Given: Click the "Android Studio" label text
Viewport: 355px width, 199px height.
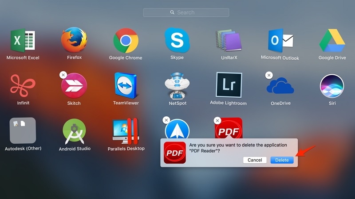Looking at the screenshot, I should pyautogui.click(x=75, y=149).
